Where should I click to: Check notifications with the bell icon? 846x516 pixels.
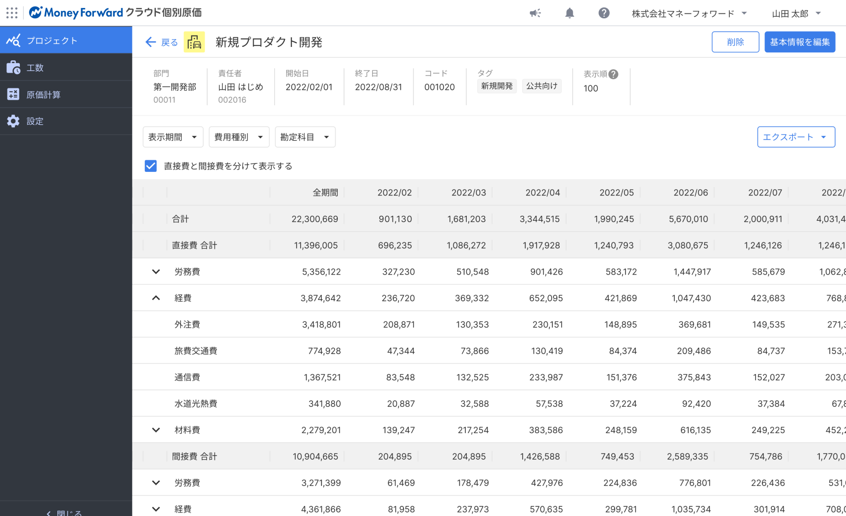569,13
